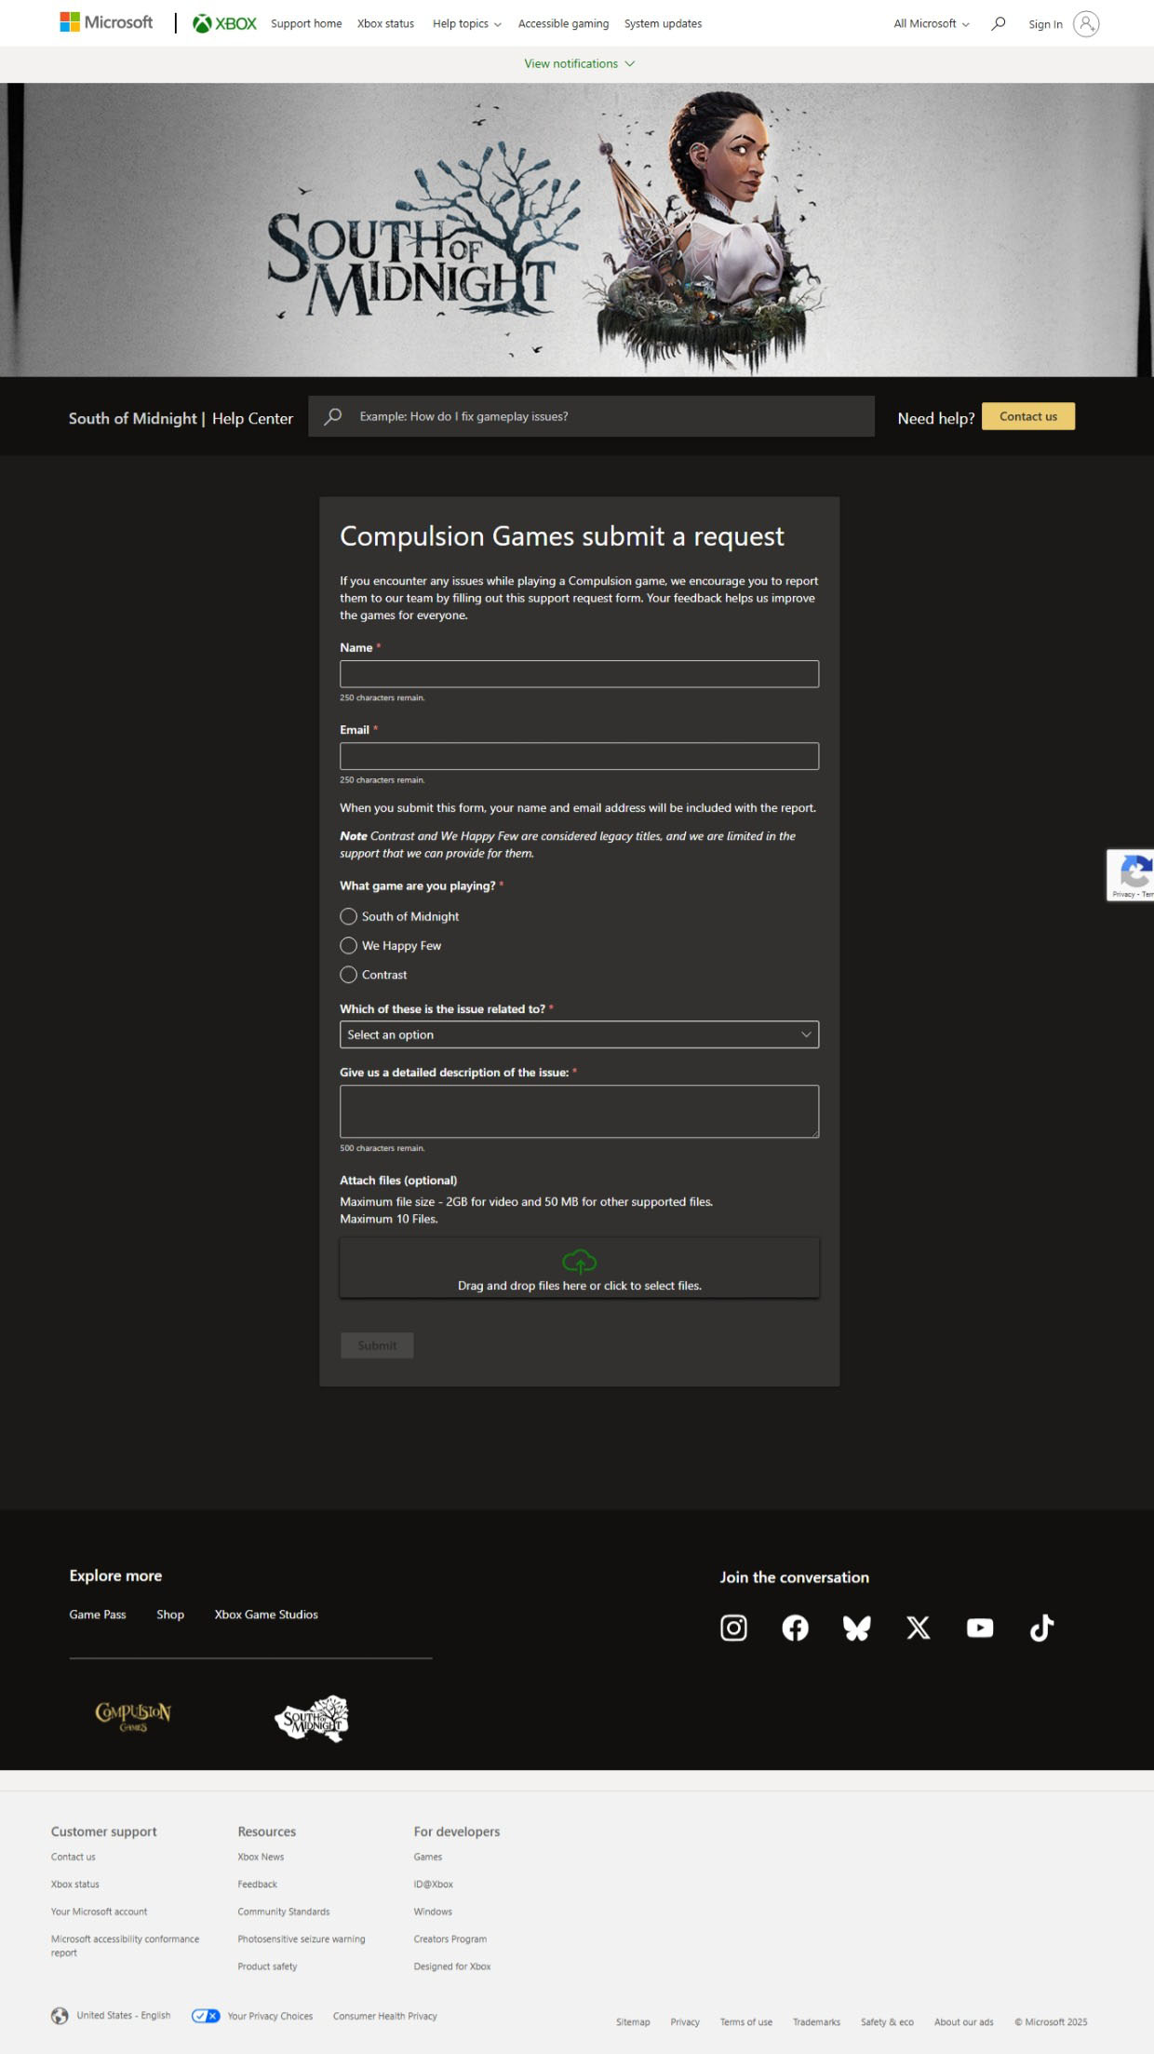Open the Help topics menu

point(466,24)
